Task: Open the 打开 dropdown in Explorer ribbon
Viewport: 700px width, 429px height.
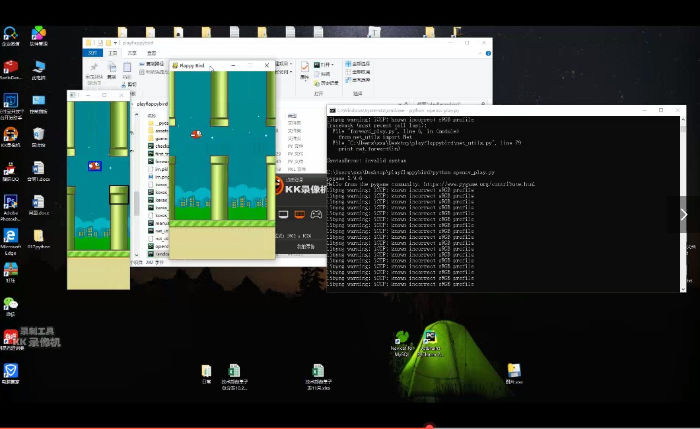Action: tap(324, 65)
